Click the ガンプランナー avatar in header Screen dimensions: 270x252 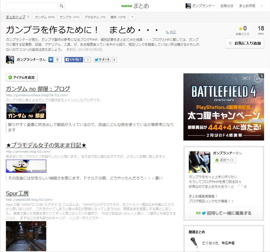[188, 6]
